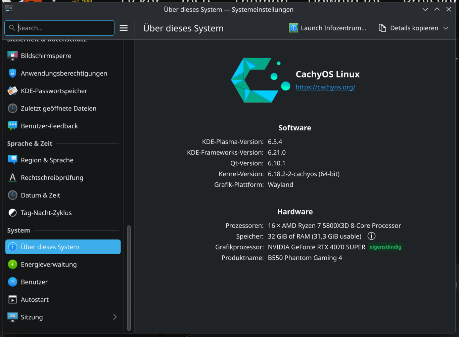The height and width of the screenshot is (337, 459).
Task: Select KDE-Passwortspeicher in sidebar
Action: (63, 91)
